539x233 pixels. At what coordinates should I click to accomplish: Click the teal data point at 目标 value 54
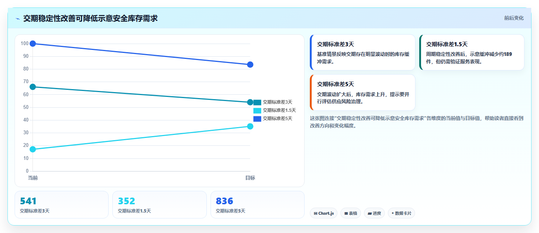point(250,102)
